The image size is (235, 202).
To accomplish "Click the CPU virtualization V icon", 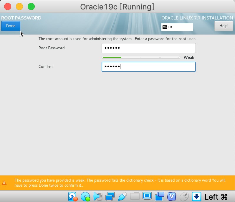I will pyautogui.click(x=172, y=196).
